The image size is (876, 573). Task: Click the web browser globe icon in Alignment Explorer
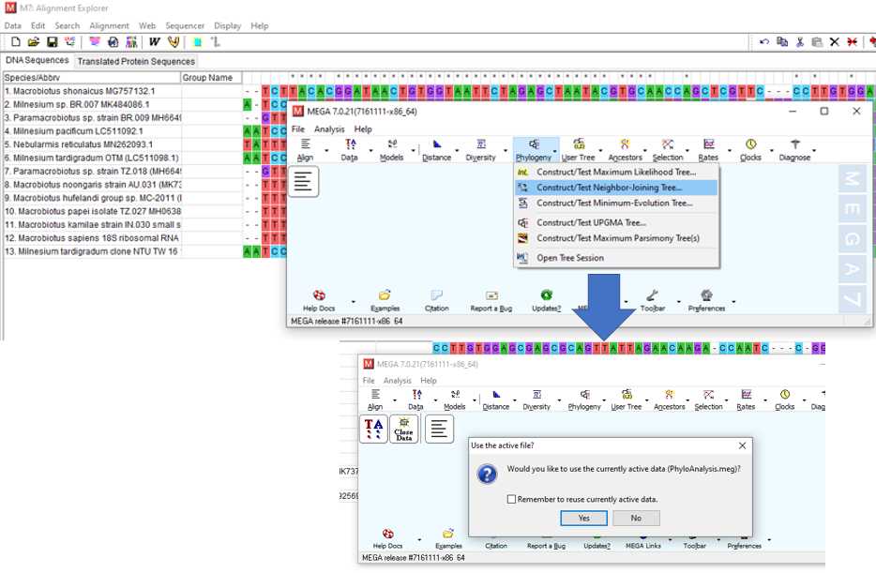113,42
